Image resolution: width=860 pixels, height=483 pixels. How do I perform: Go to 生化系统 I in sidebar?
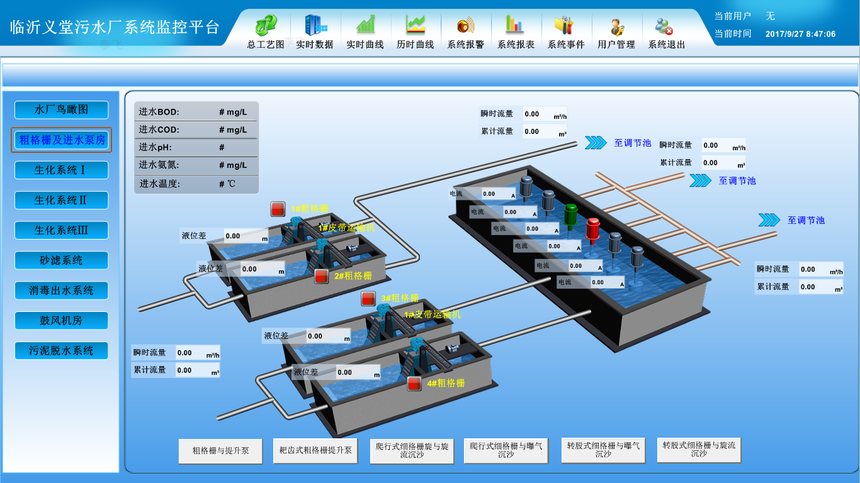61,170
